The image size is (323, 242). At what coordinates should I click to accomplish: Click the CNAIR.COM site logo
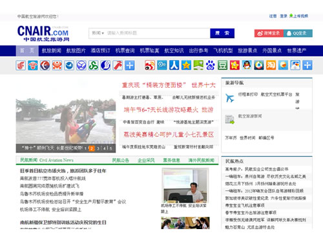click(43, 34)
